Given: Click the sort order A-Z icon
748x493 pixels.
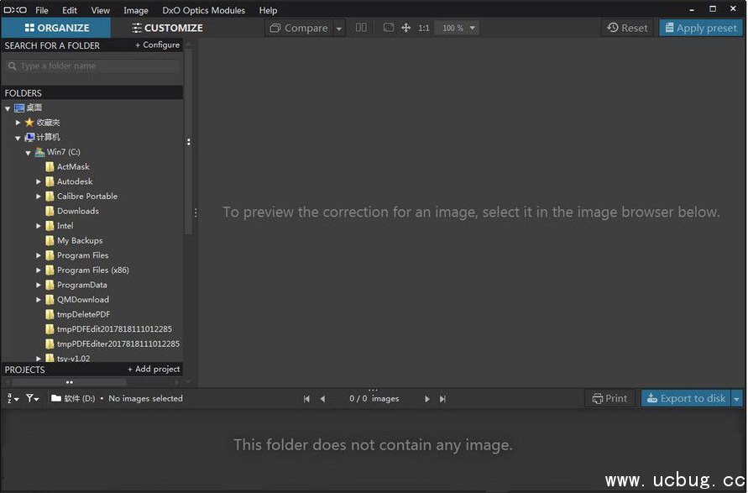Looking at the screenshot, I should [x=13, y=398].
